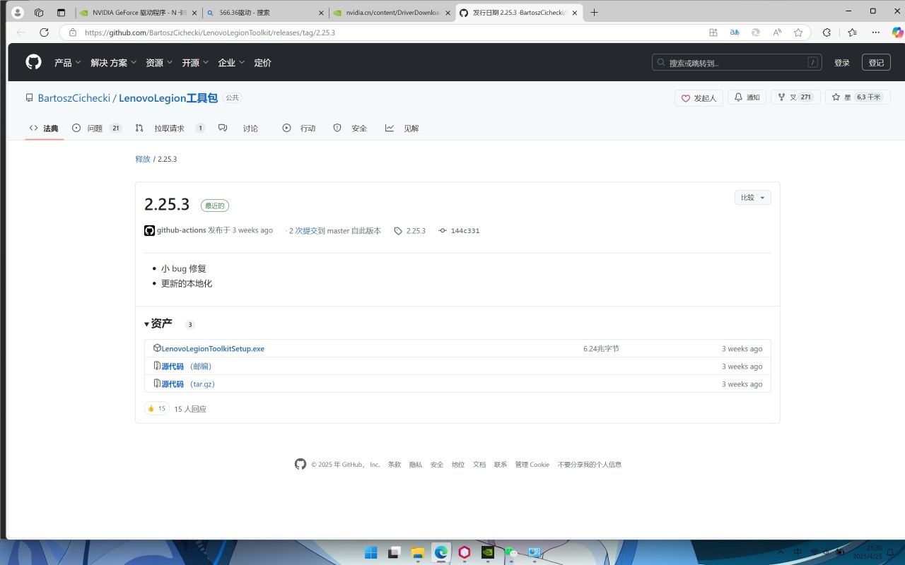Viewport: 905px width, 565px height.
Task: Open the Edge extensions puzzle icon
Action: click(827, 32)
